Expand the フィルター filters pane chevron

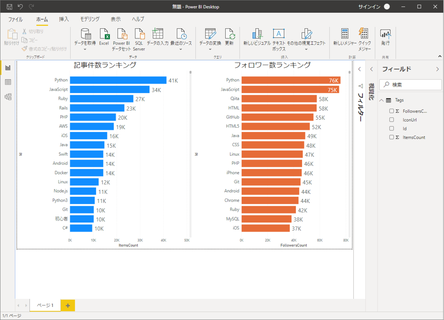pos(359,69)
